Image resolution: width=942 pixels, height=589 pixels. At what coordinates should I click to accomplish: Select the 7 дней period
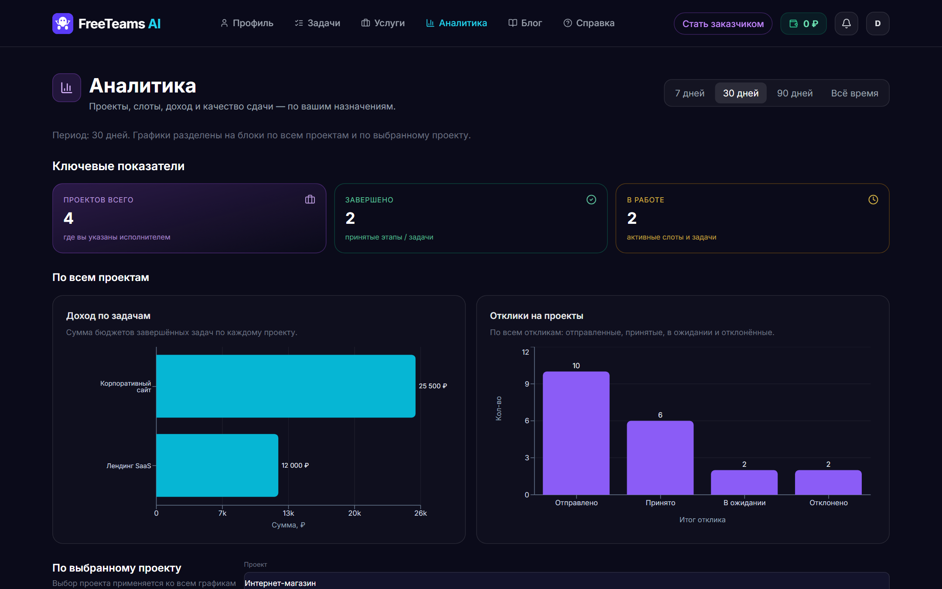[689, 93]
